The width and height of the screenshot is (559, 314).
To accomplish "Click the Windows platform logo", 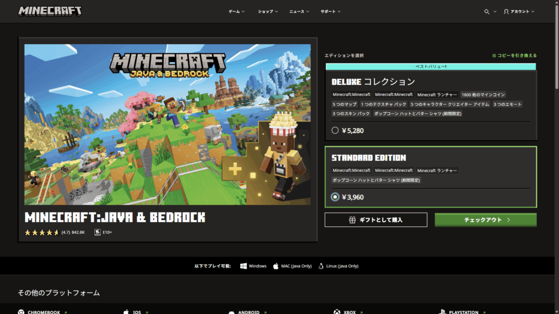I will tap(243, 266).
